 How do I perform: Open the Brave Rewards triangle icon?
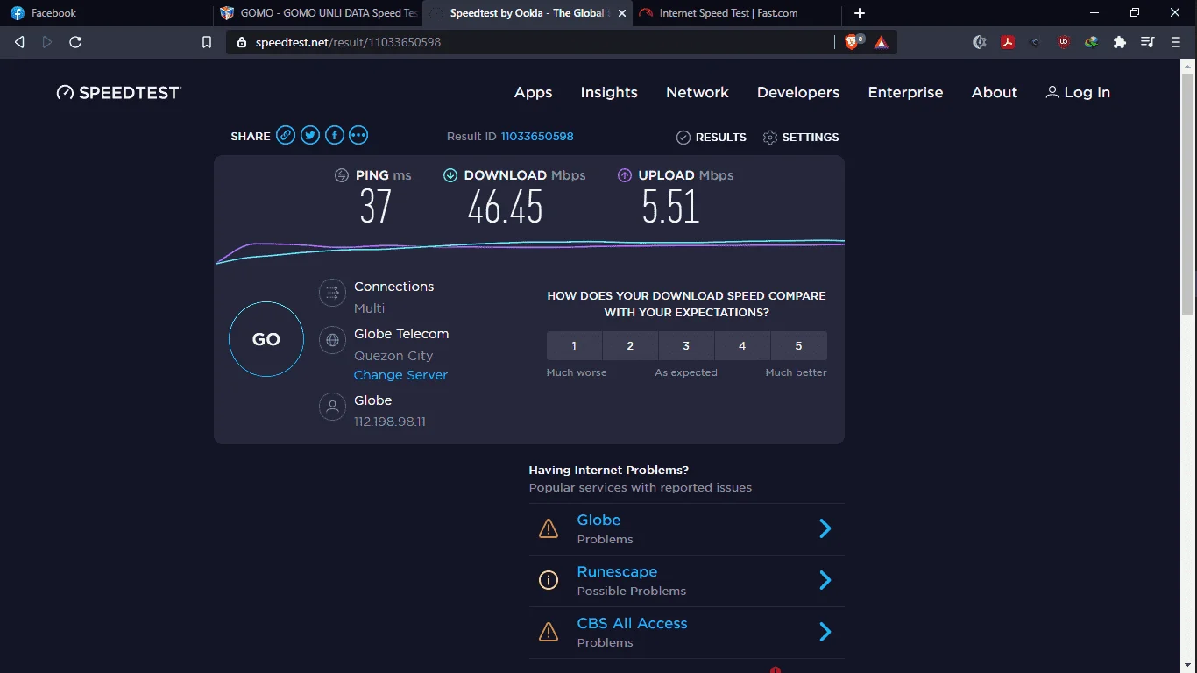pos(882,42)
